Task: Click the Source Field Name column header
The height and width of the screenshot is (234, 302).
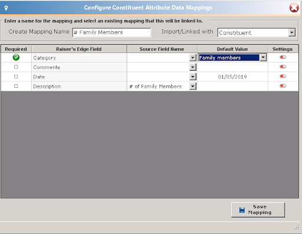Action: coord(162,49)
